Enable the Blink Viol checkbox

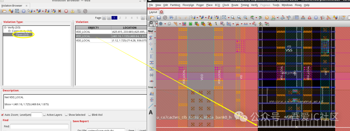[90, 115]
